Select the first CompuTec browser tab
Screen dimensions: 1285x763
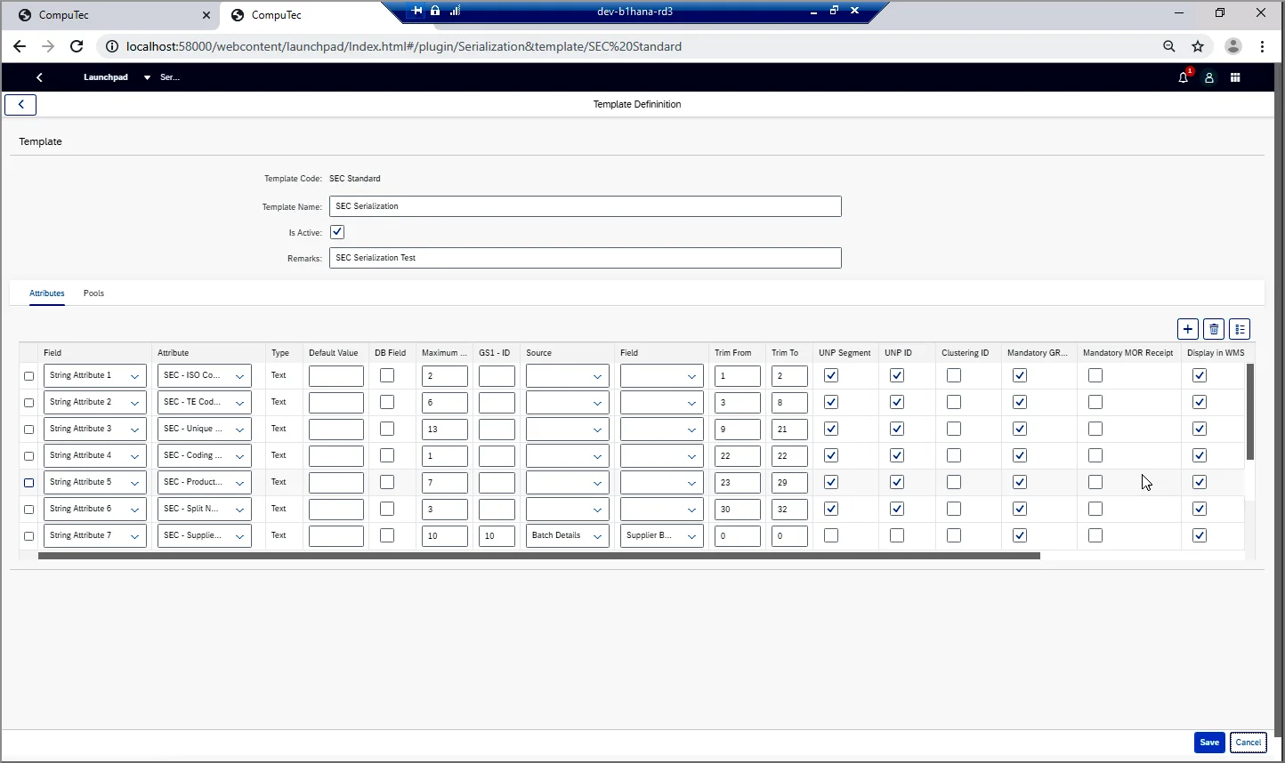111,15
